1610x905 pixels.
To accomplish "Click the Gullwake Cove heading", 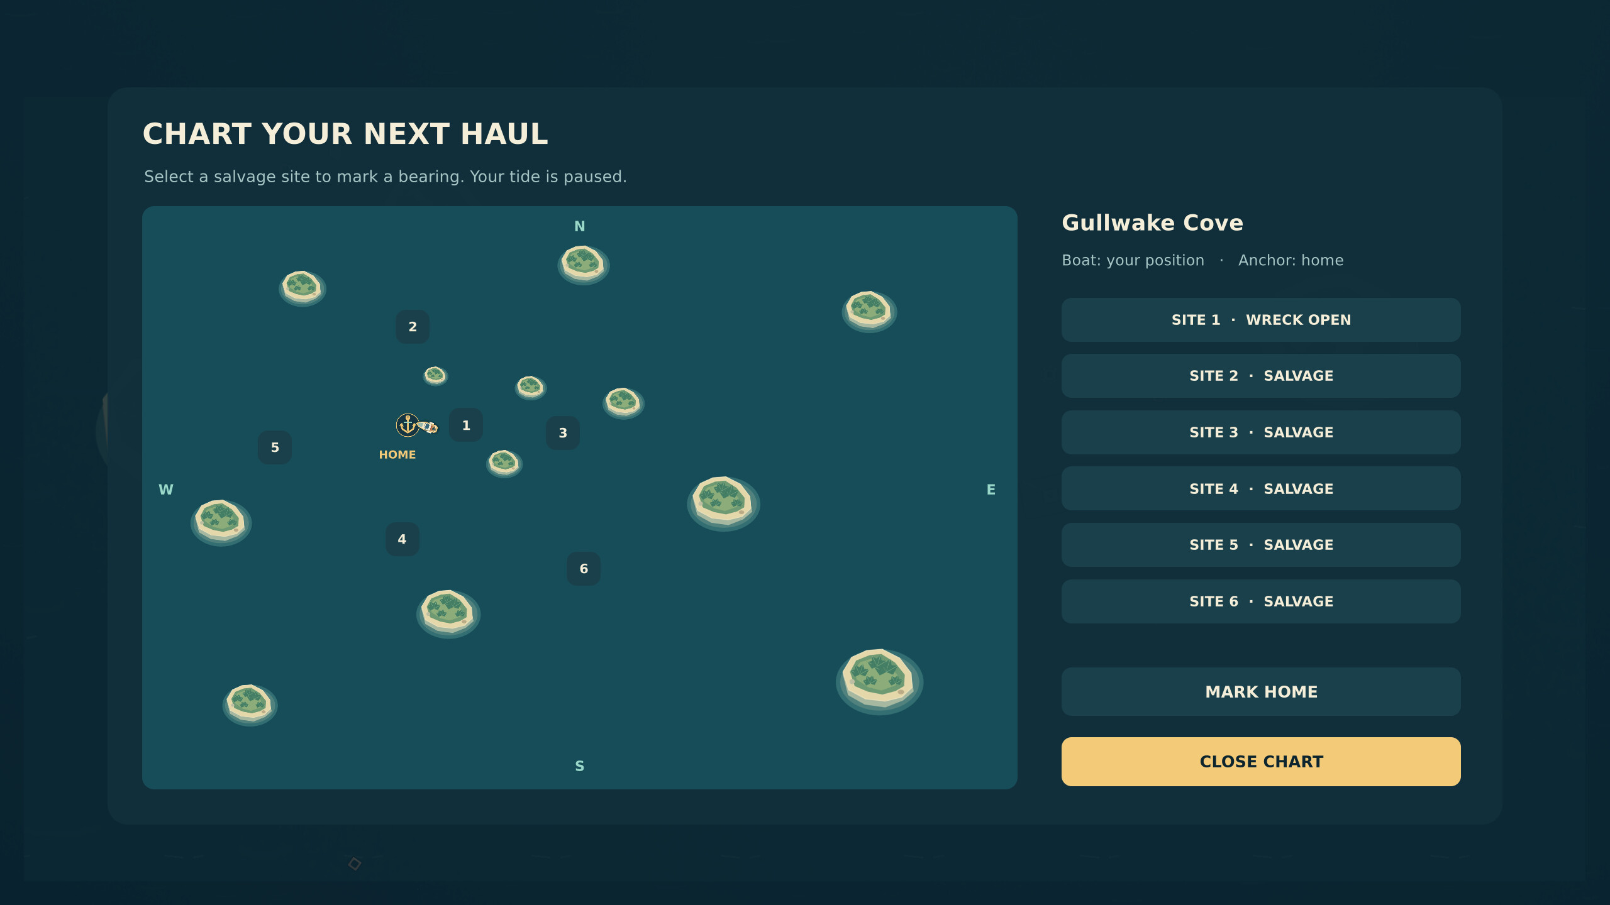I will click(x=1153, y=223).
